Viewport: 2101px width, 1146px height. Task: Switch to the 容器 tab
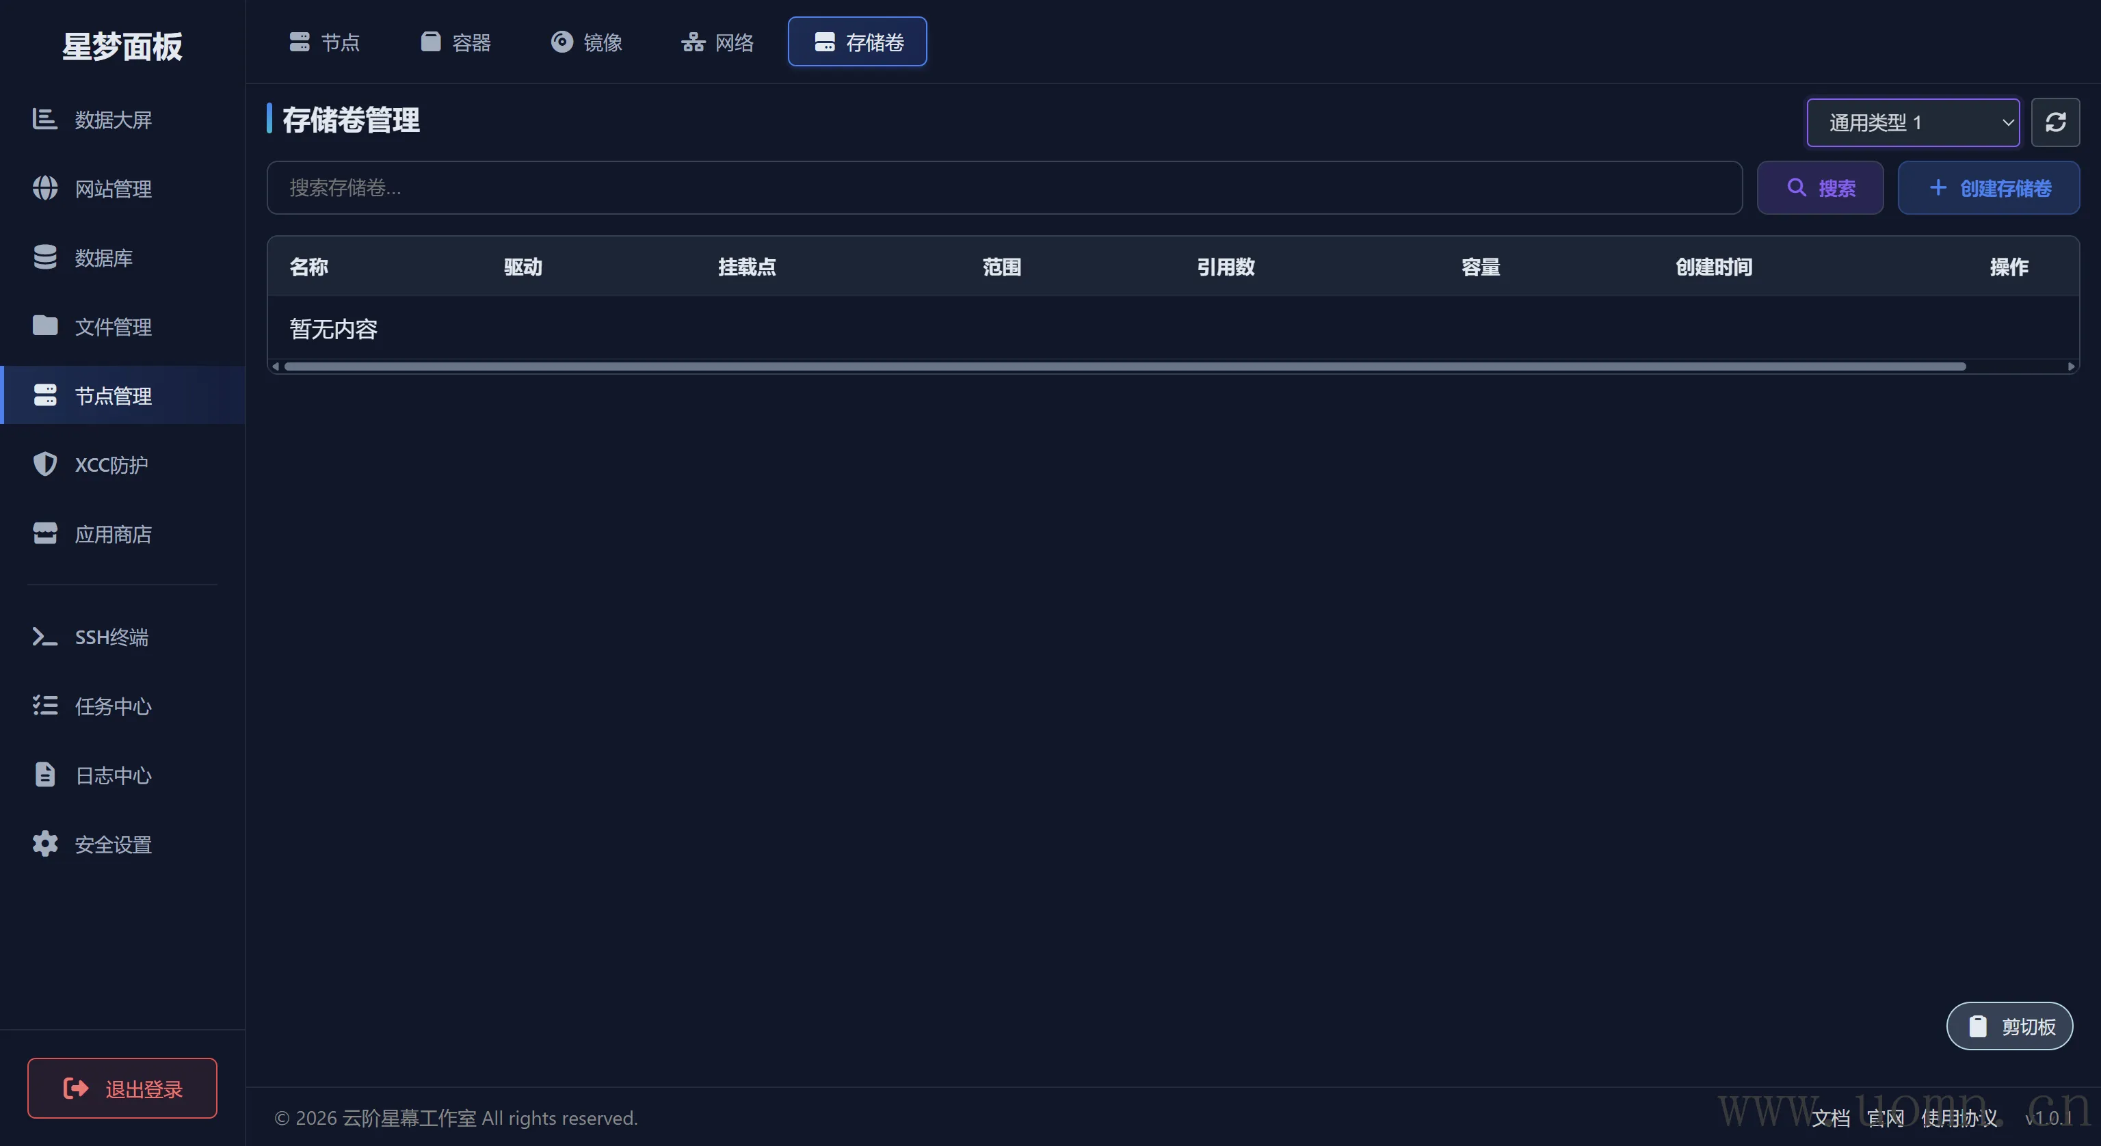[x=456, y=42]
